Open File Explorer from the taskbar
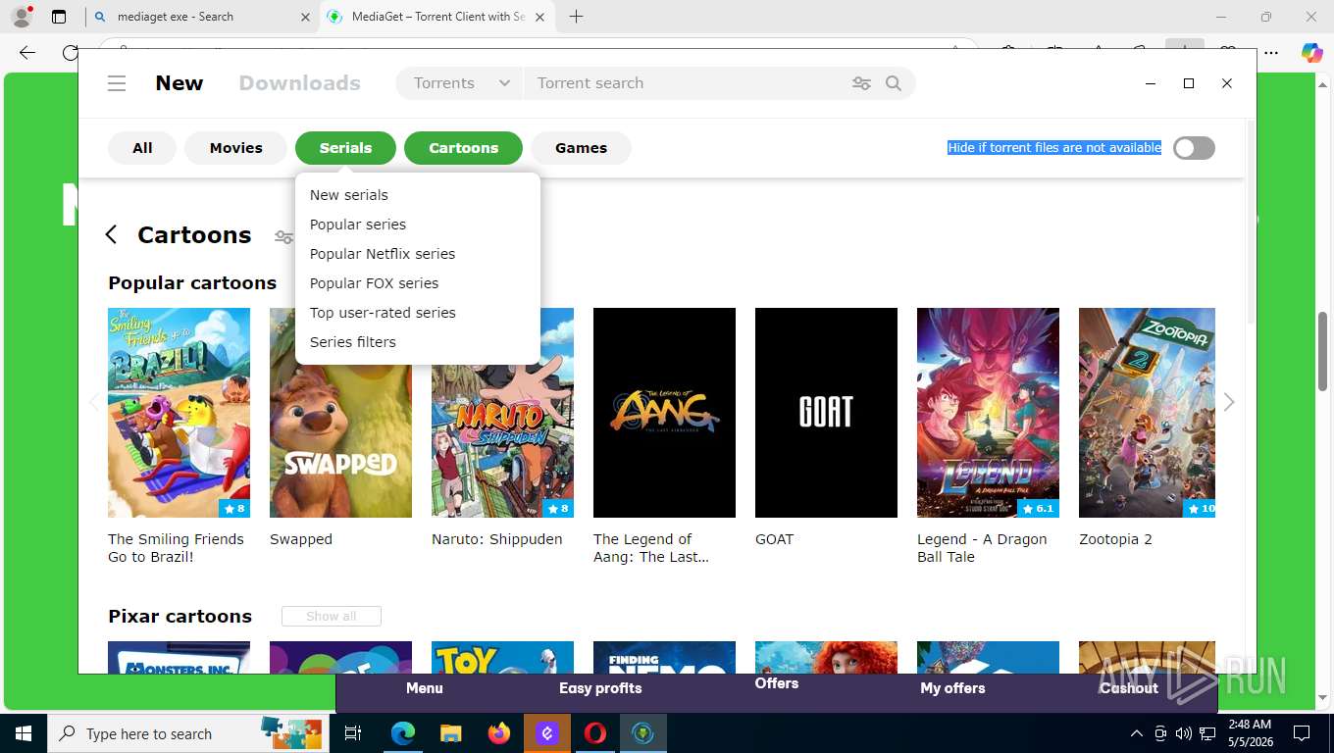Viewport: 1334px width, 753px height. click(x=450, y=733)
